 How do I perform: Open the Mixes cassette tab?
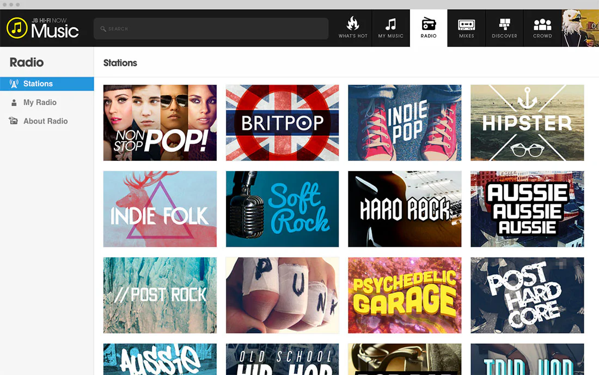click(467, 28)
